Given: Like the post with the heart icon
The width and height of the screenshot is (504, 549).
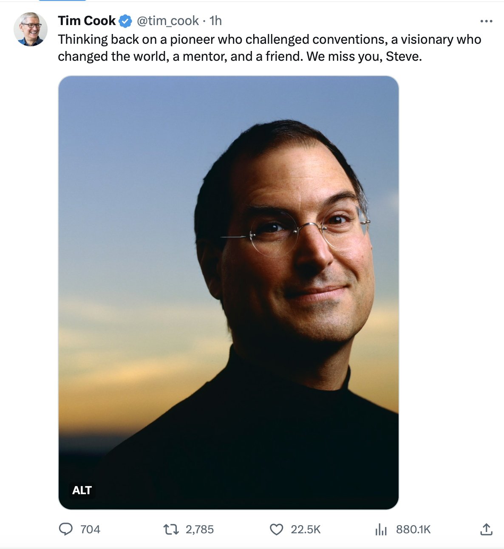Looking at the screenshot, I should pos(277,529).
